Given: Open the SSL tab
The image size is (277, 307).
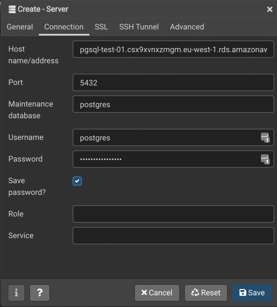Looking at the screenshot, I should click(101, 27).
